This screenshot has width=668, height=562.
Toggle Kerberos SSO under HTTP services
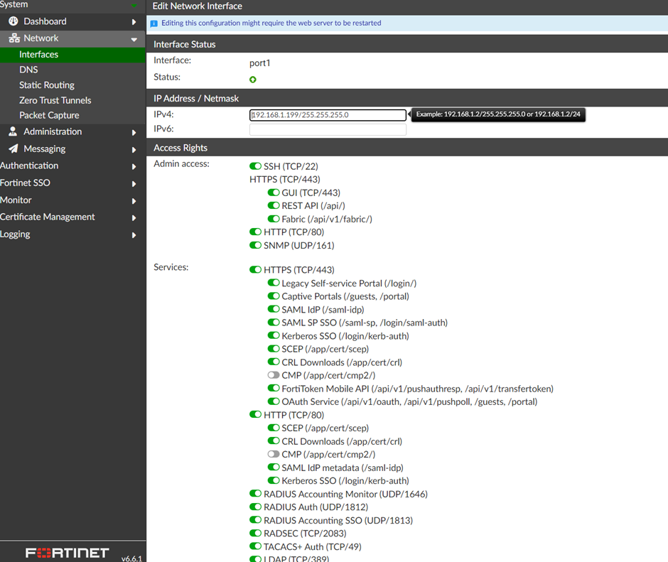click(274, 480)
